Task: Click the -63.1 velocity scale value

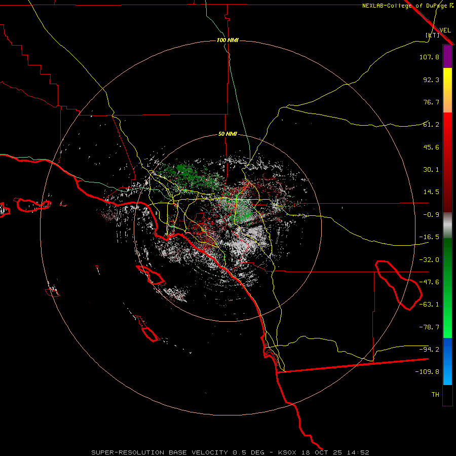Action: (429, 305)
